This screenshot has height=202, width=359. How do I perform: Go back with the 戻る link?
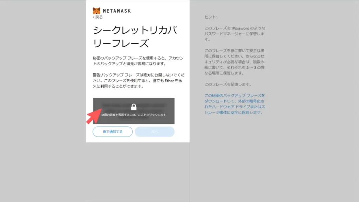[98, 17]
